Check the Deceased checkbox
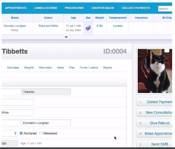Screen dimensions: 175x149 click(41, 133)
